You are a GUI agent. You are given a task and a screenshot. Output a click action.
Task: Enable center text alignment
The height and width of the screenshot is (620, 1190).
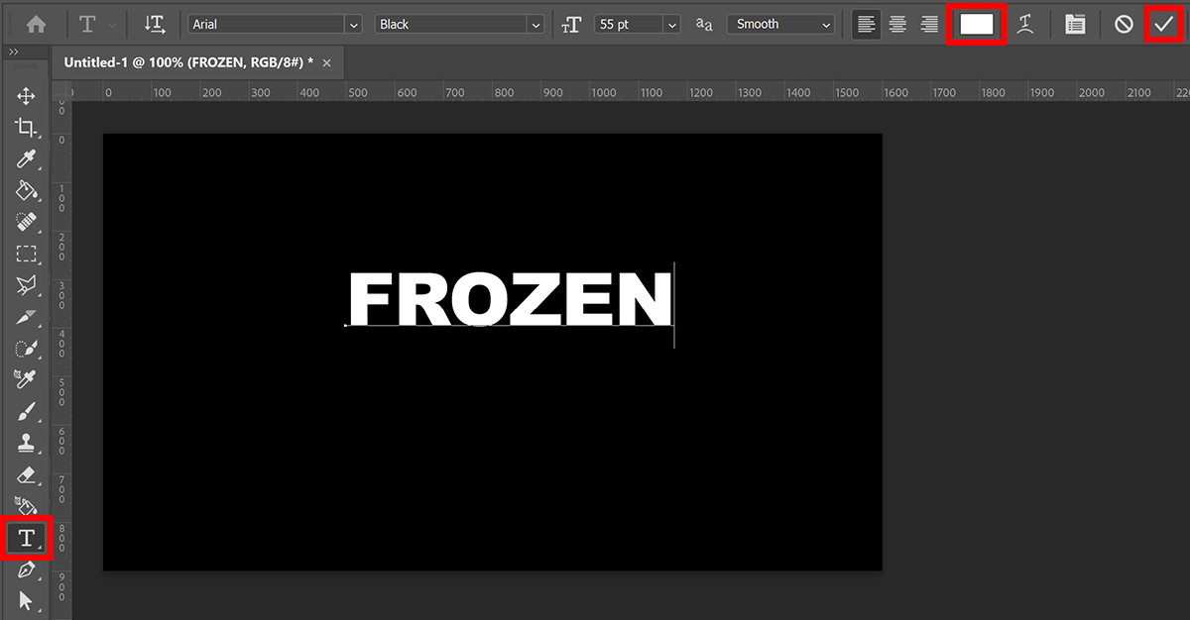(x=897, y=23)
